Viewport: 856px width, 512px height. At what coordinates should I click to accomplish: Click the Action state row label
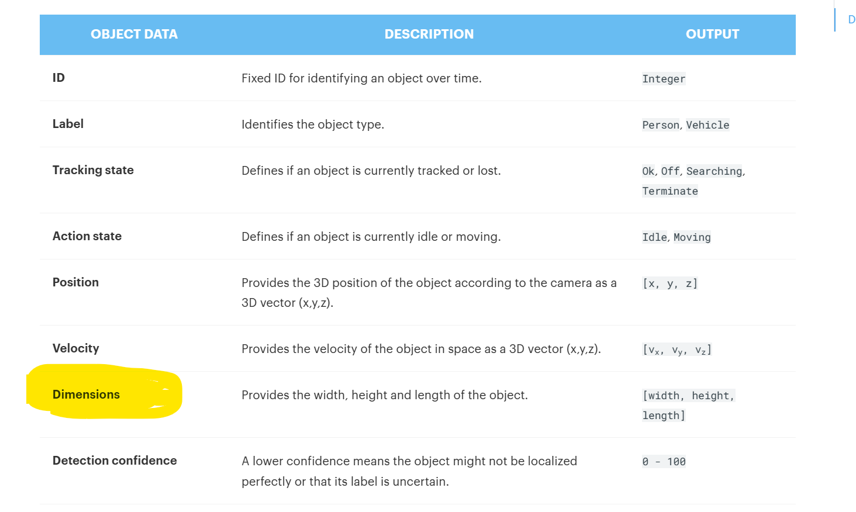coord(87,236)
